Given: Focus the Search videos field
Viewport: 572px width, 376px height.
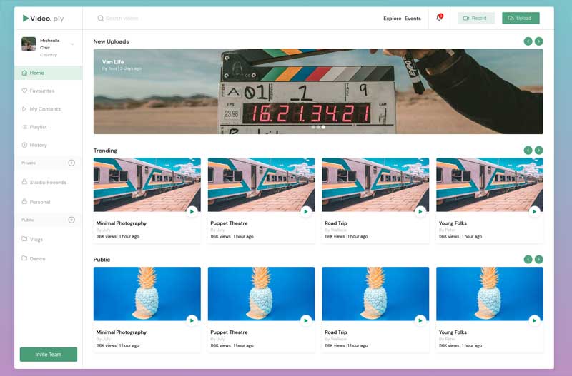Looking at the screenshot, I should click(x=122, y=19).
